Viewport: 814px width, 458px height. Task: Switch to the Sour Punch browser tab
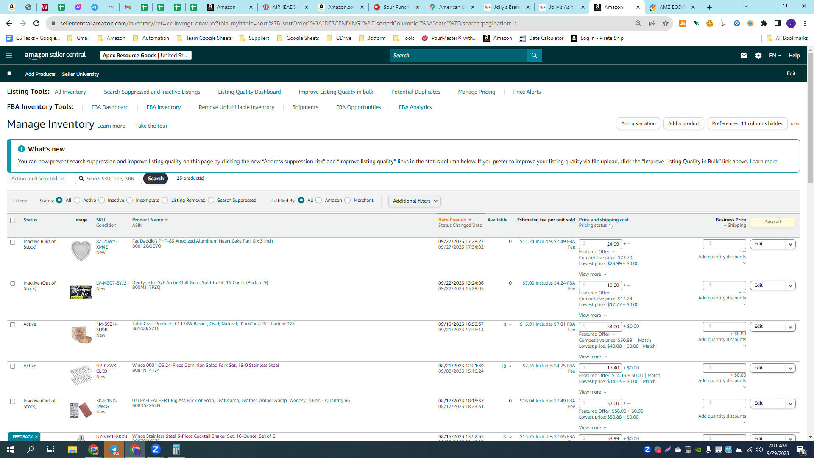pos(396,7)
